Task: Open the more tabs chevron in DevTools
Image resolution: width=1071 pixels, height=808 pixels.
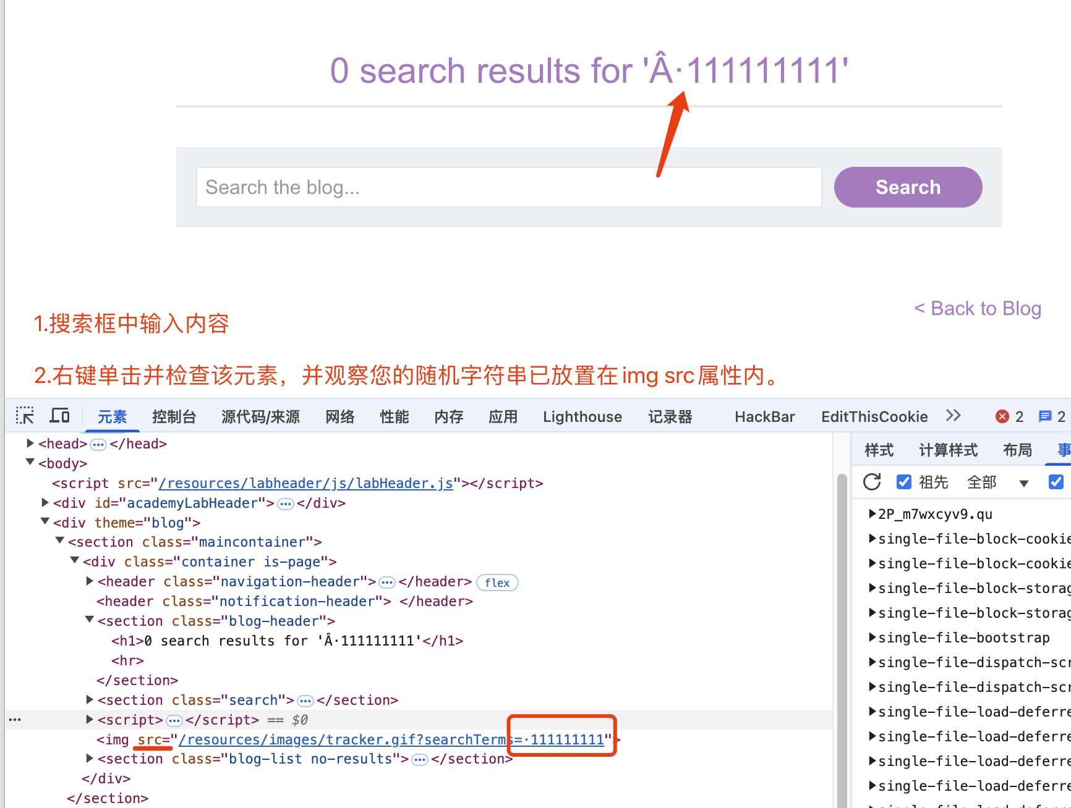Action: (x=953, y=416)
